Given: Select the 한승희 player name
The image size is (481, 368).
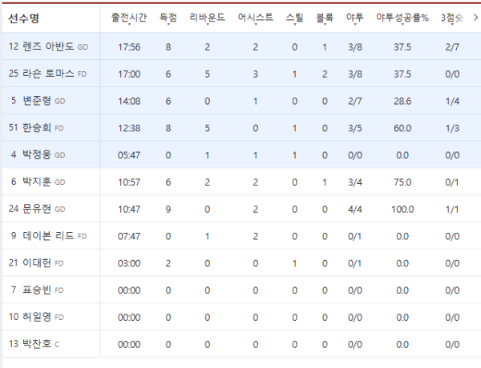Looking at the screenshot, I should (36, 128).
